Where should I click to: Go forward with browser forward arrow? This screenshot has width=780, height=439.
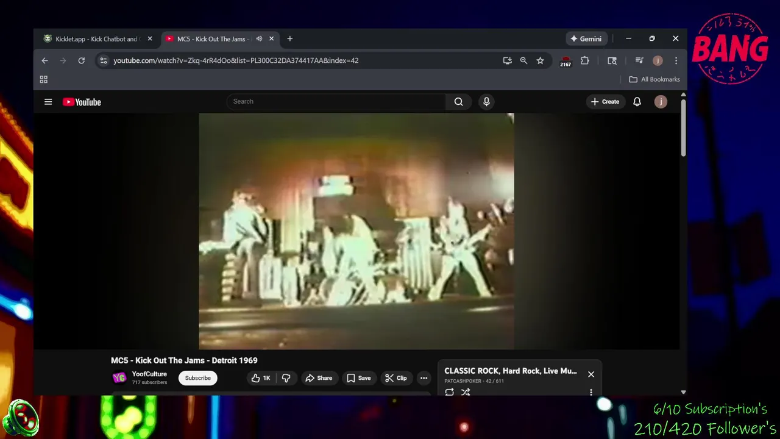pos(63,61)
